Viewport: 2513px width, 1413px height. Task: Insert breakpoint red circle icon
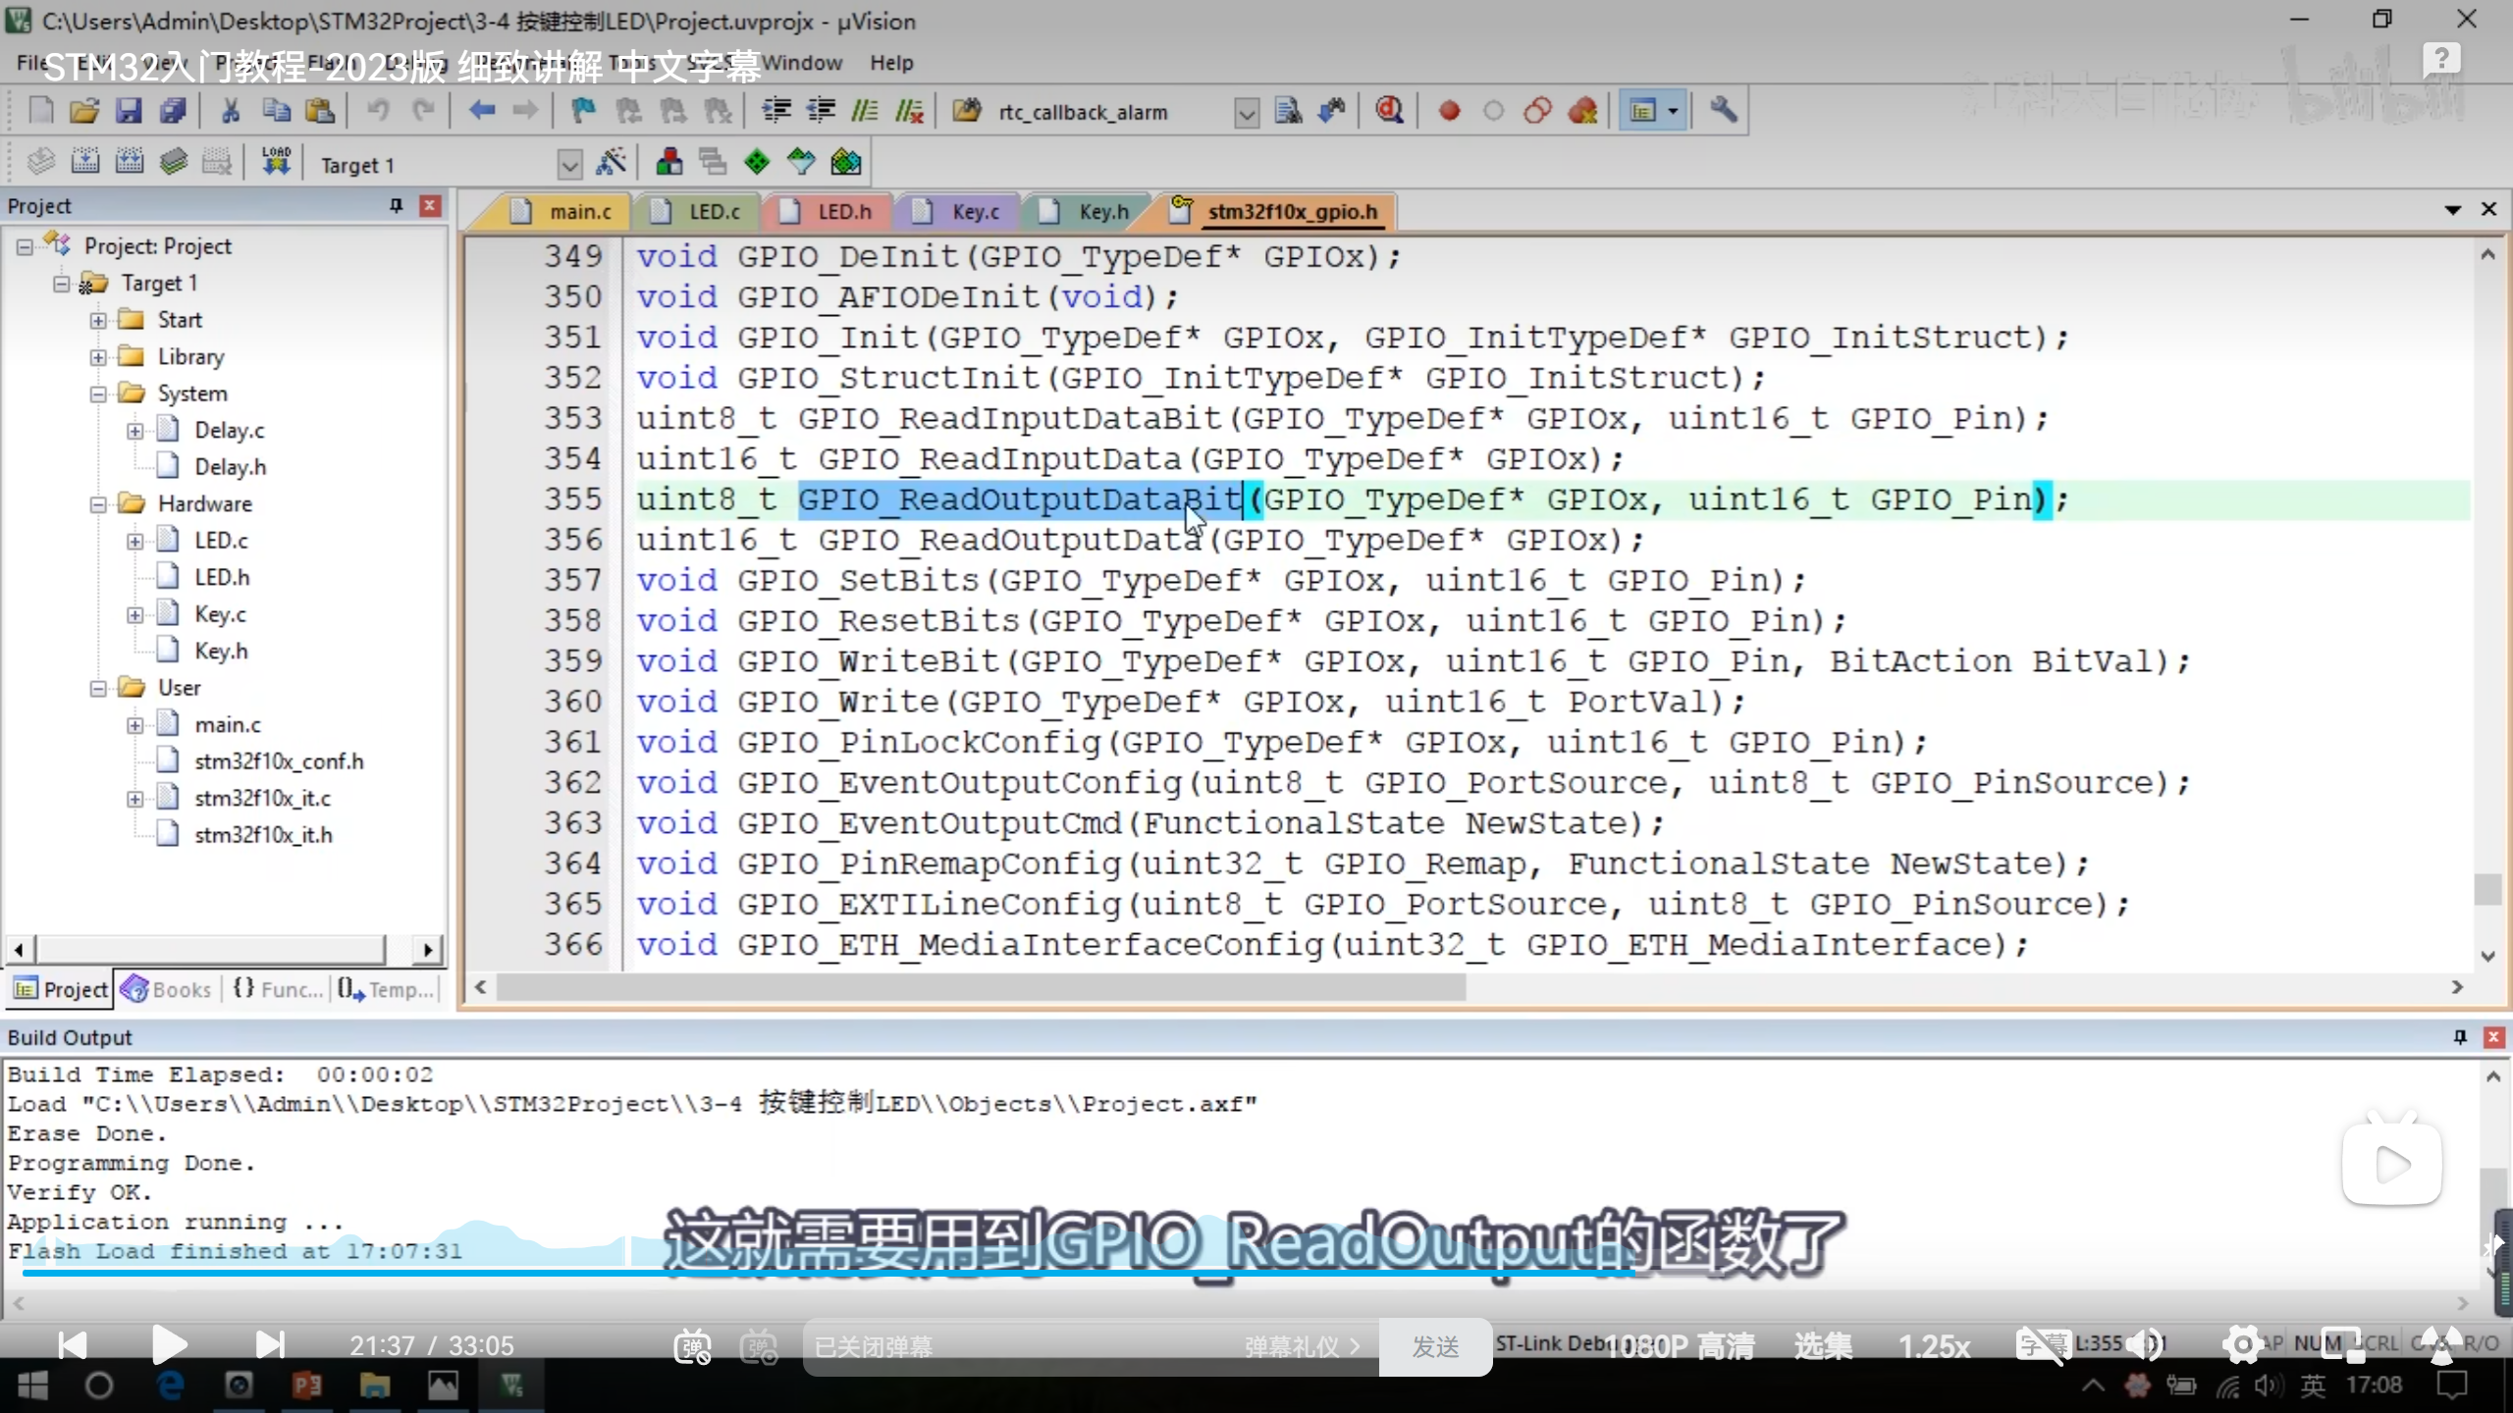[x=1449, y=111]
